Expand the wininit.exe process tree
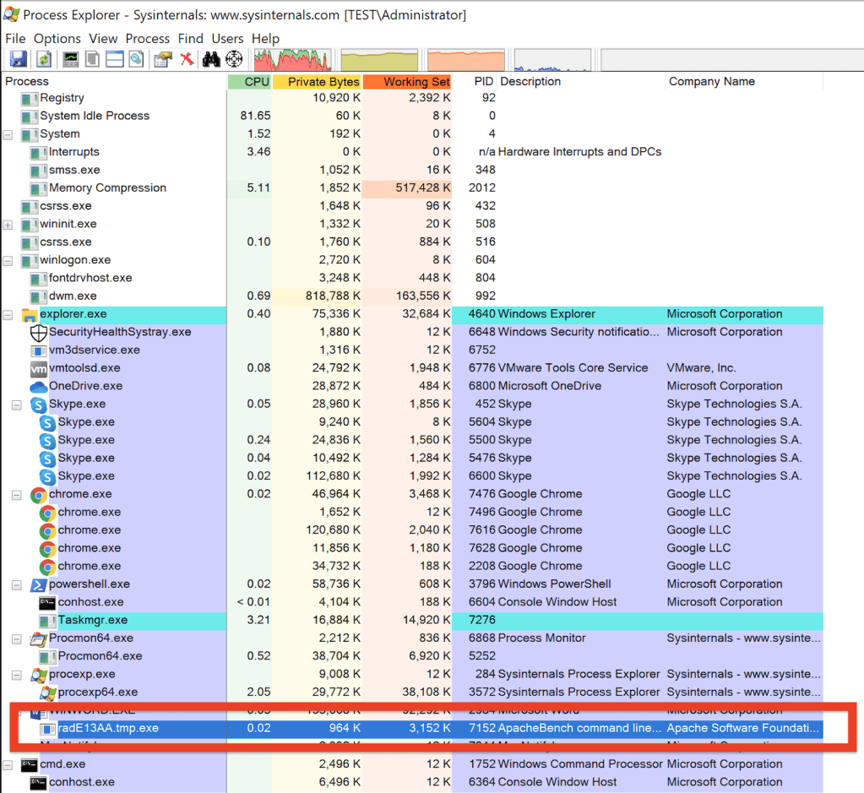 8,225
